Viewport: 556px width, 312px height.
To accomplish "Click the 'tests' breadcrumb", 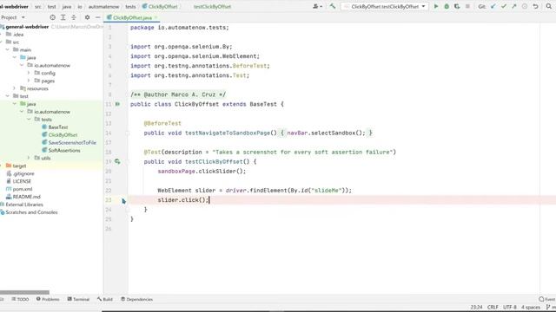I will 130,7.
